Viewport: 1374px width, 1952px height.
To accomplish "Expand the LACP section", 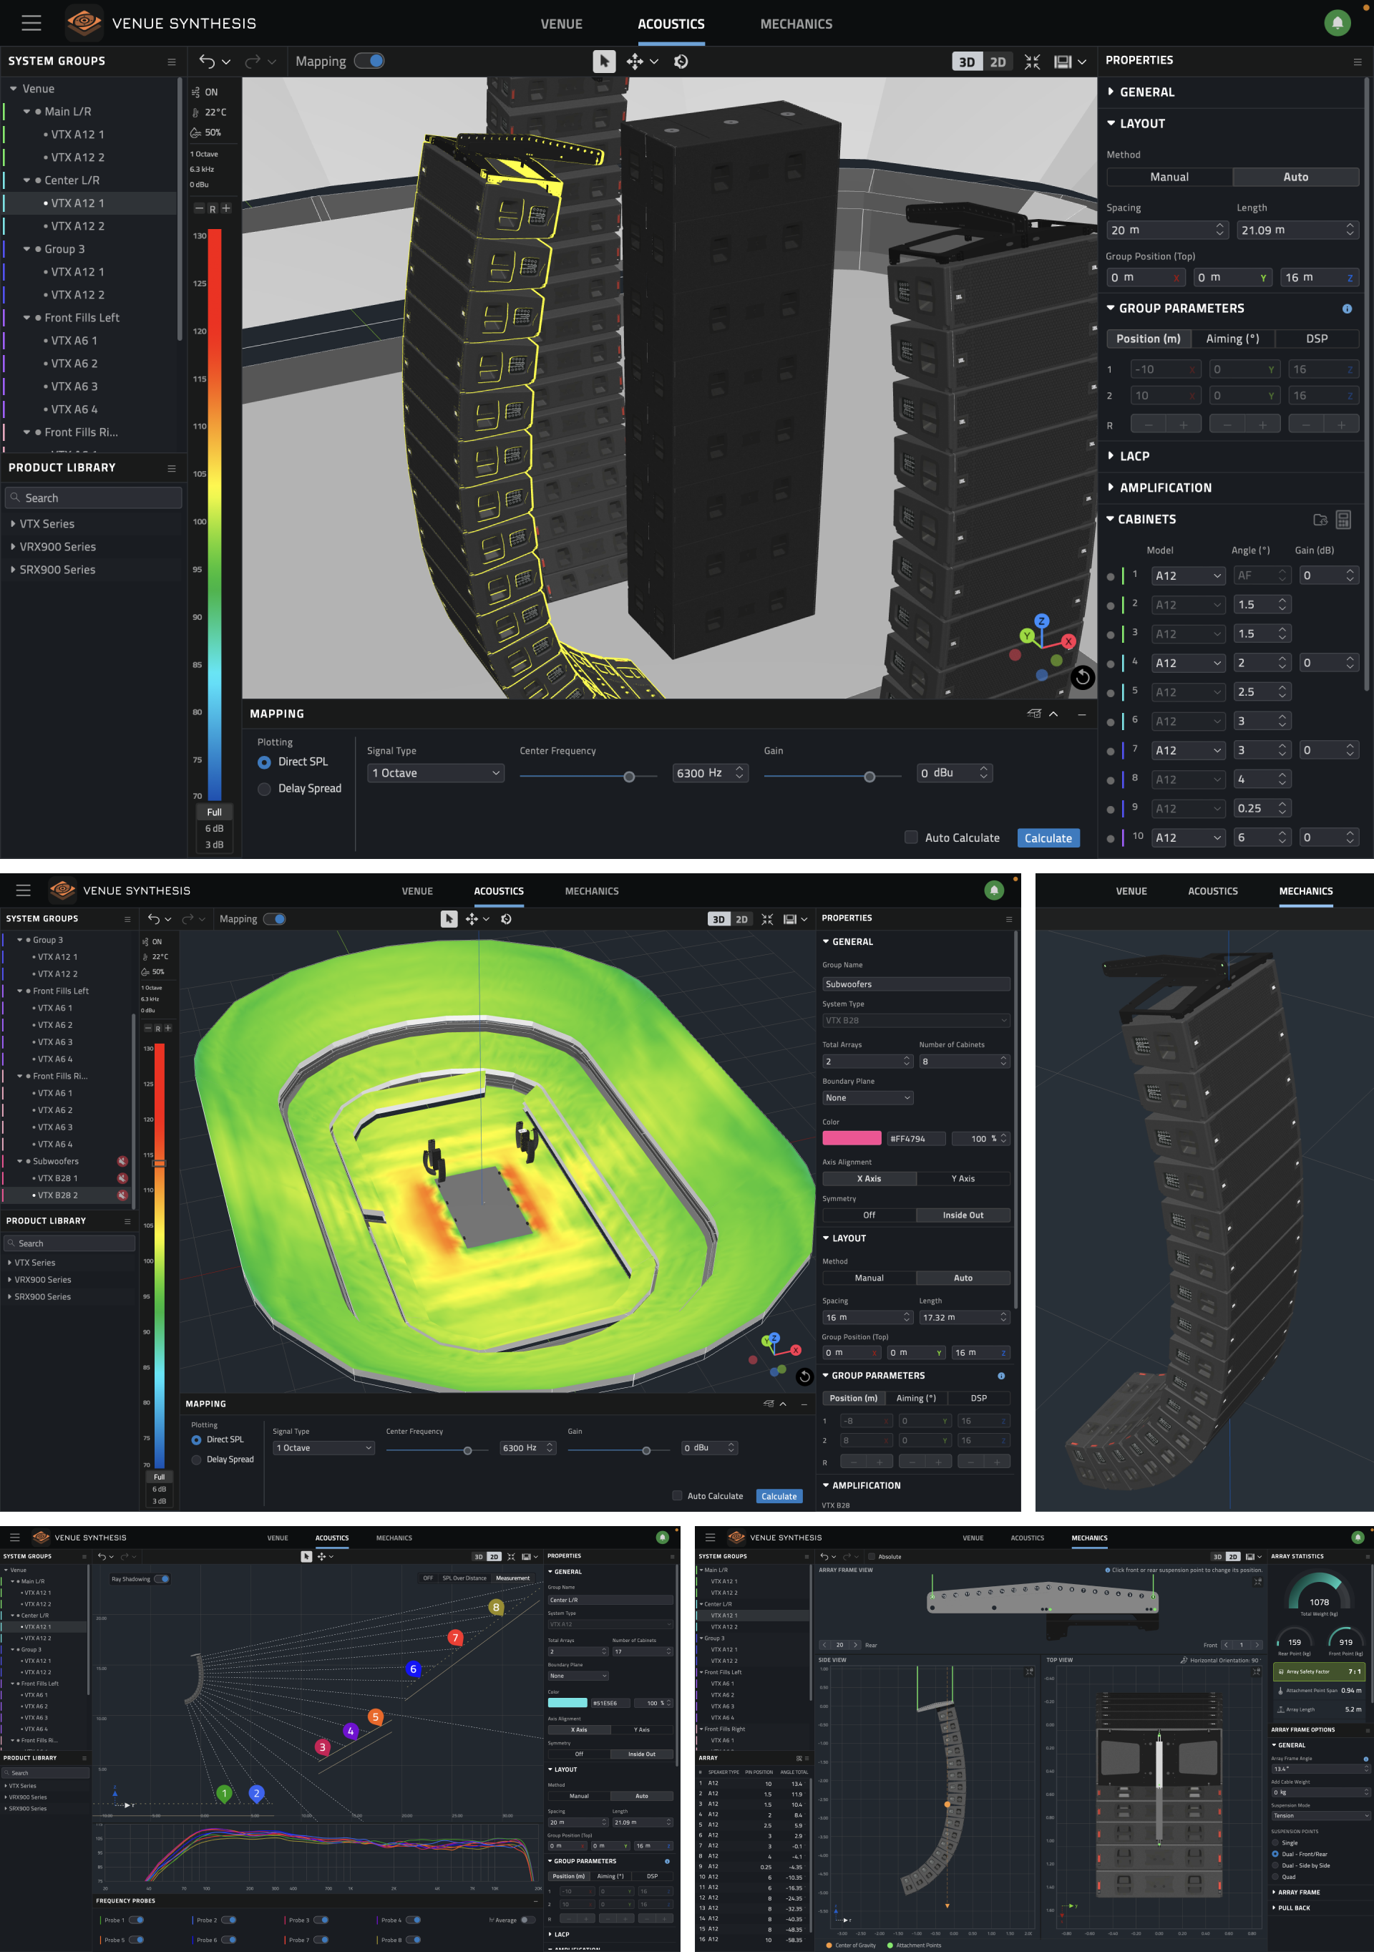I will 1111,457.
